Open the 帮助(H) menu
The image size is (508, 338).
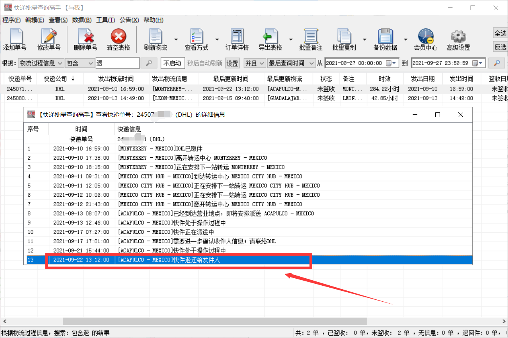pyautogui.click(x=154, y=20)
